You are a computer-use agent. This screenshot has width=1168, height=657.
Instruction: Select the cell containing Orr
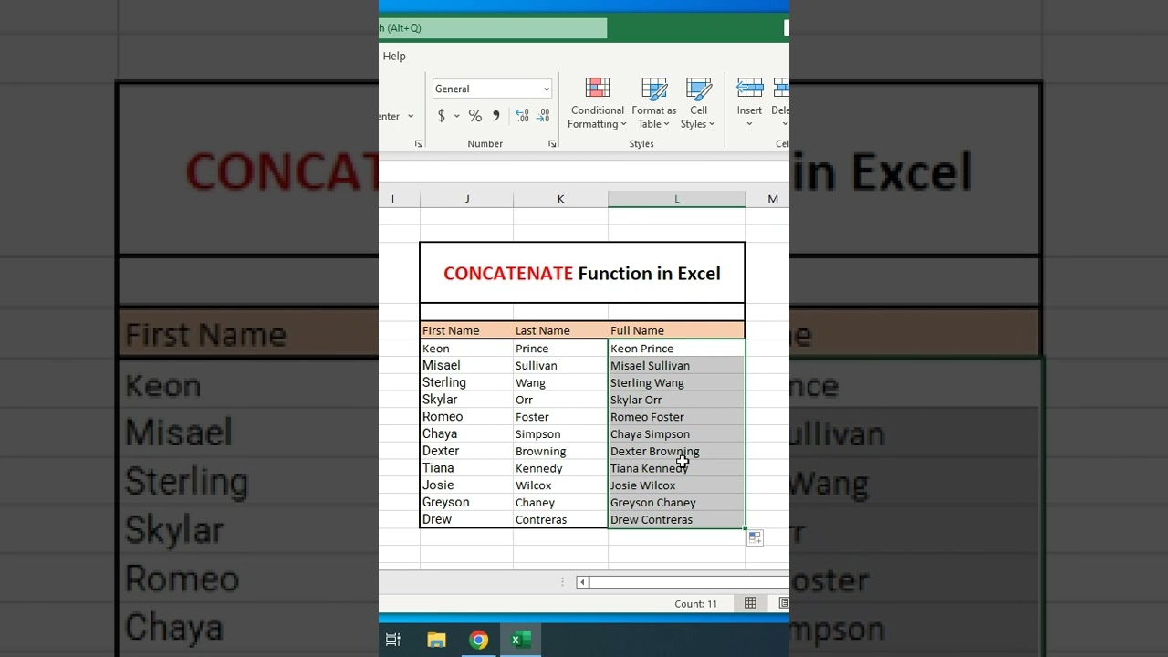[x=560, y=400]
